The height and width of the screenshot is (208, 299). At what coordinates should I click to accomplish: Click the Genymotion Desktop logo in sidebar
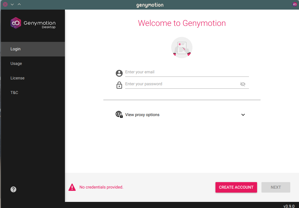click(33, 23)
